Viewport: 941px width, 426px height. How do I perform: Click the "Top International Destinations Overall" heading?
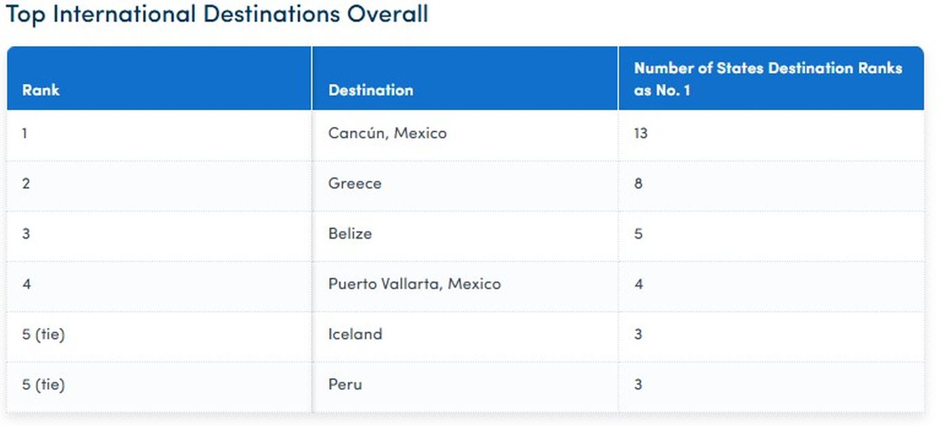coord(217,15)
